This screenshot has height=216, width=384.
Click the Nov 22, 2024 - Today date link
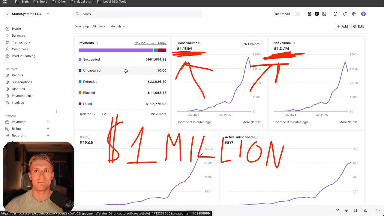point(150,43)
